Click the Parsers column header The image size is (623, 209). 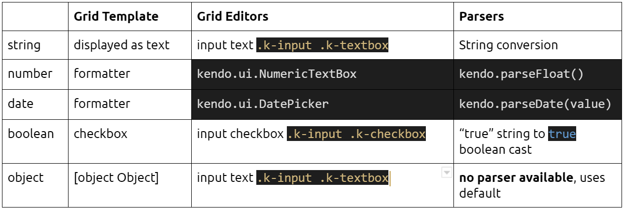tap(482, 16)
